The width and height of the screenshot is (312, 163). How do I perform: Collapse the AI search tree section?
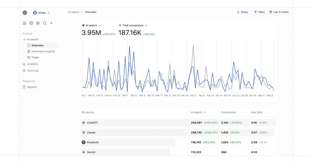24,40
